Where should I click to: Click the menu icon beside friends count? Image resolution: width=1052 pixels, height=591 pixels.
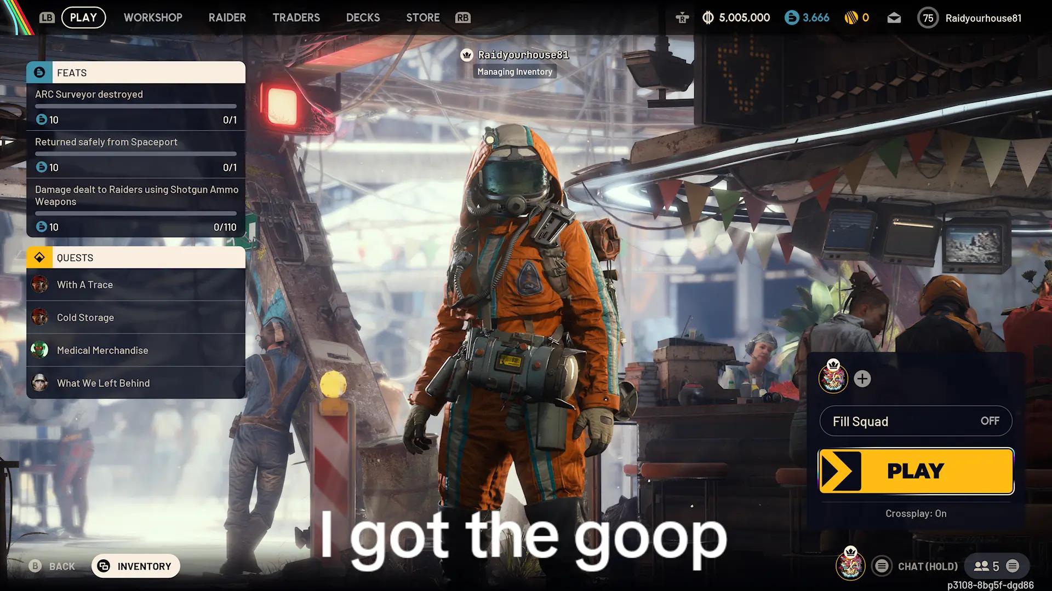click(1013, 566)
